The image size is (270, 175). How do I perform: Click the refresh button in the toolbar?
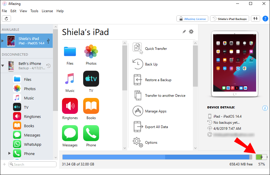(x=6, y=19)
